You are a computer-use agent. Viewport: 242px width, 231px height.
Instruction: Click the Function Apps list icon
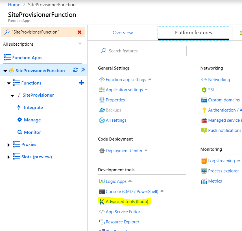pos(7,57)
